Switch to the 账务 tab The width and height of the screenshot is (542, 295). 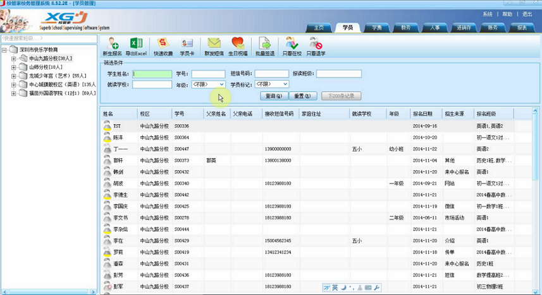[x=493, y=28]
